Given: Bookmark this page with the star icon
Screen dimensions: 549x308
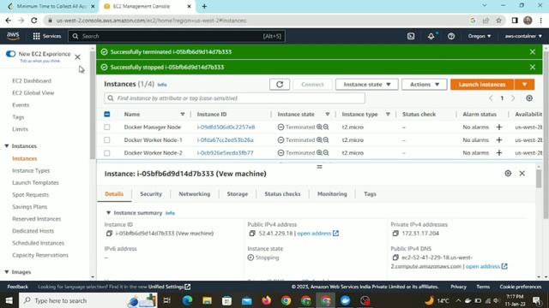Looking at the screenshot, I should click(498, 21).
